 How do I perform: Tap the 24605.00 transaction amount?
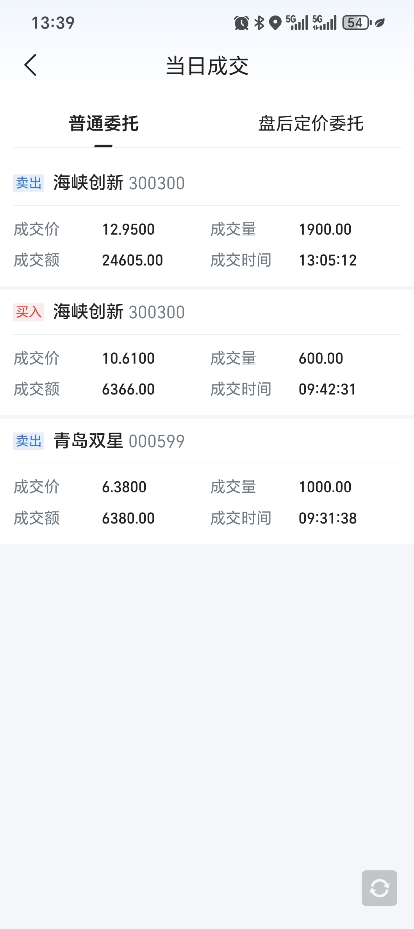click(x=132, y=260)
